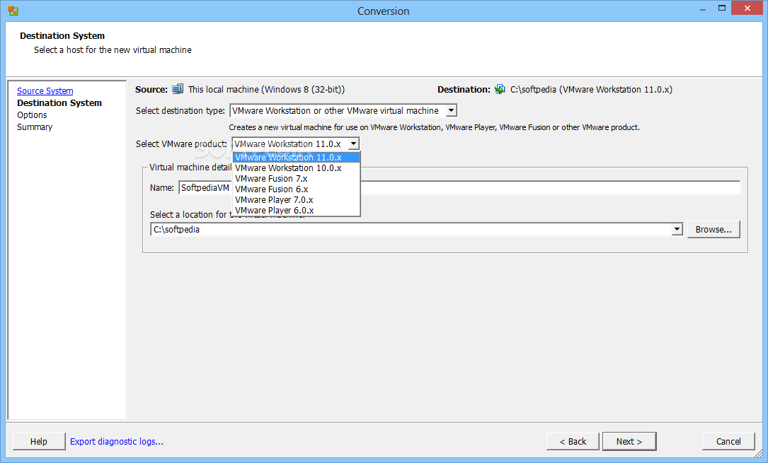Select VMware Fusion 6.x option
The image size is (768, 463).
coord(297,189)
